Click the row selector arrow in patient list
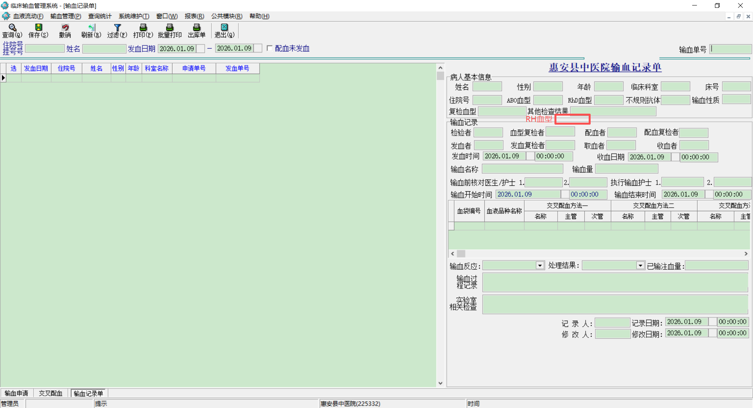The height and width of the screenshot is (408, 753). [x=4, y=78]
